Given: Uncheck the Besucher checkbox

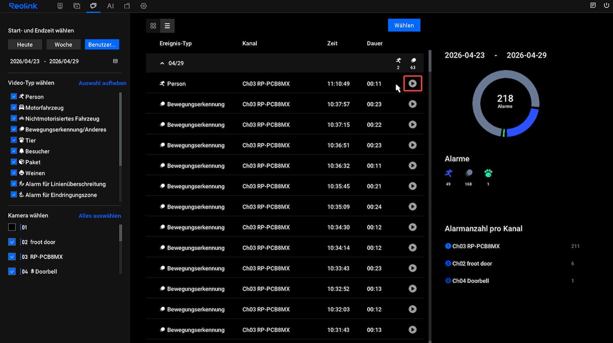Looking at the screenshot, I should click(x=14, y=151).
